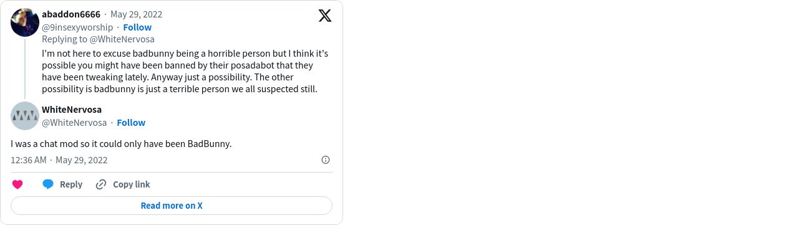This screenshot has width=801, height=238.
Task: Click the Read more on X button
Action: (172, 206)
